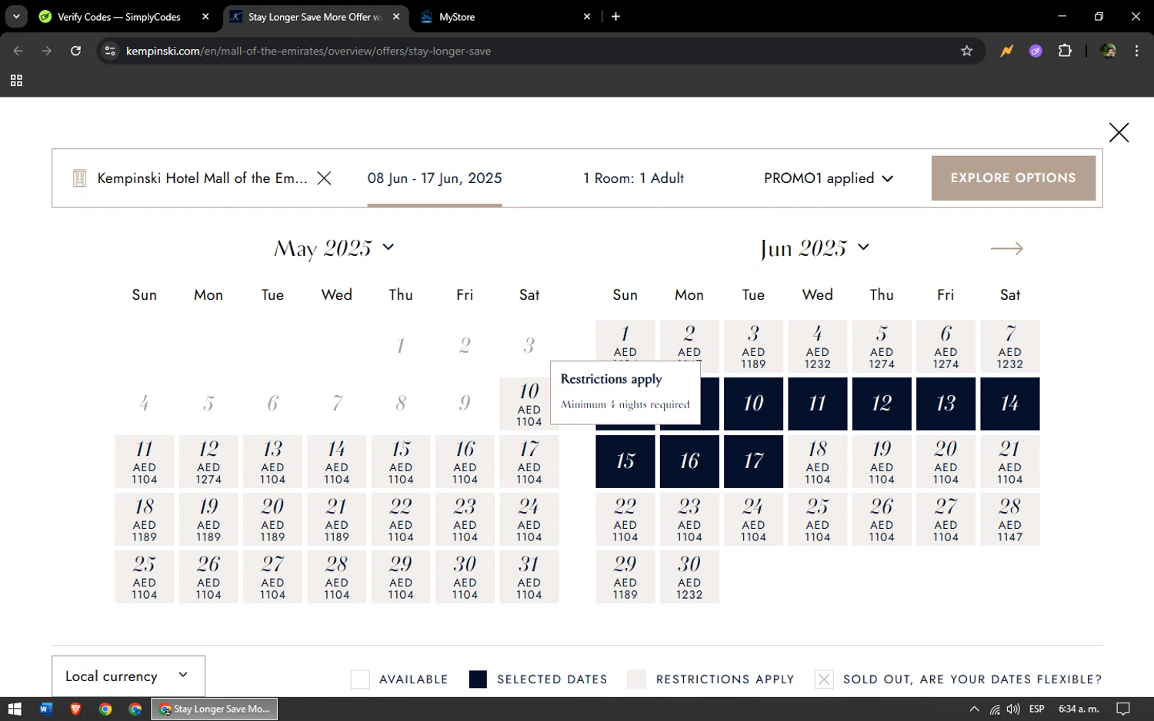
Task: Close the MyStore tab
Action: 587,16
